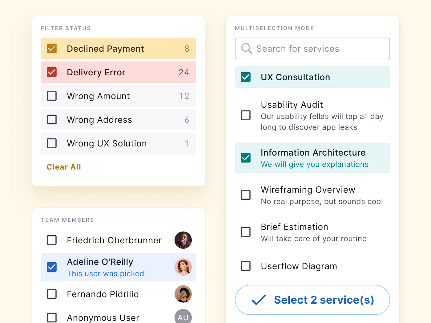
Task: Click the Adeline O'Reilly name
Action: click(x=100, y=262)
